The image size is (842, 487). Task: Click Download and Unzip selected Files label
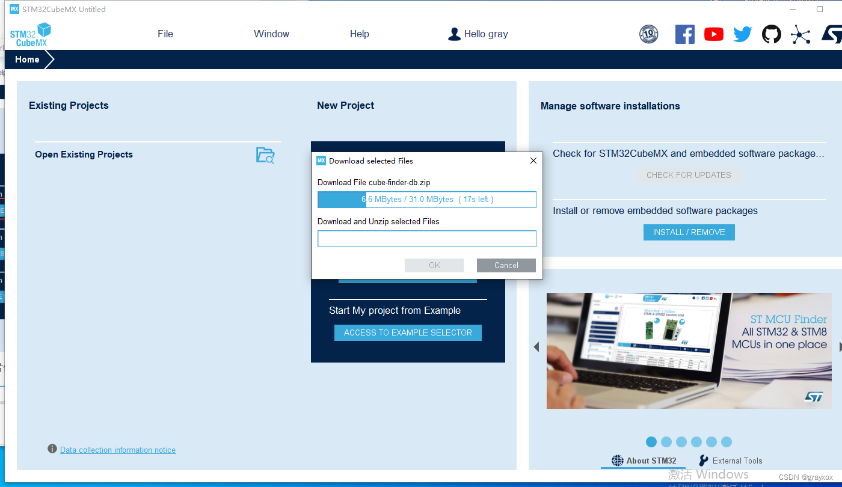pos(378,221)
